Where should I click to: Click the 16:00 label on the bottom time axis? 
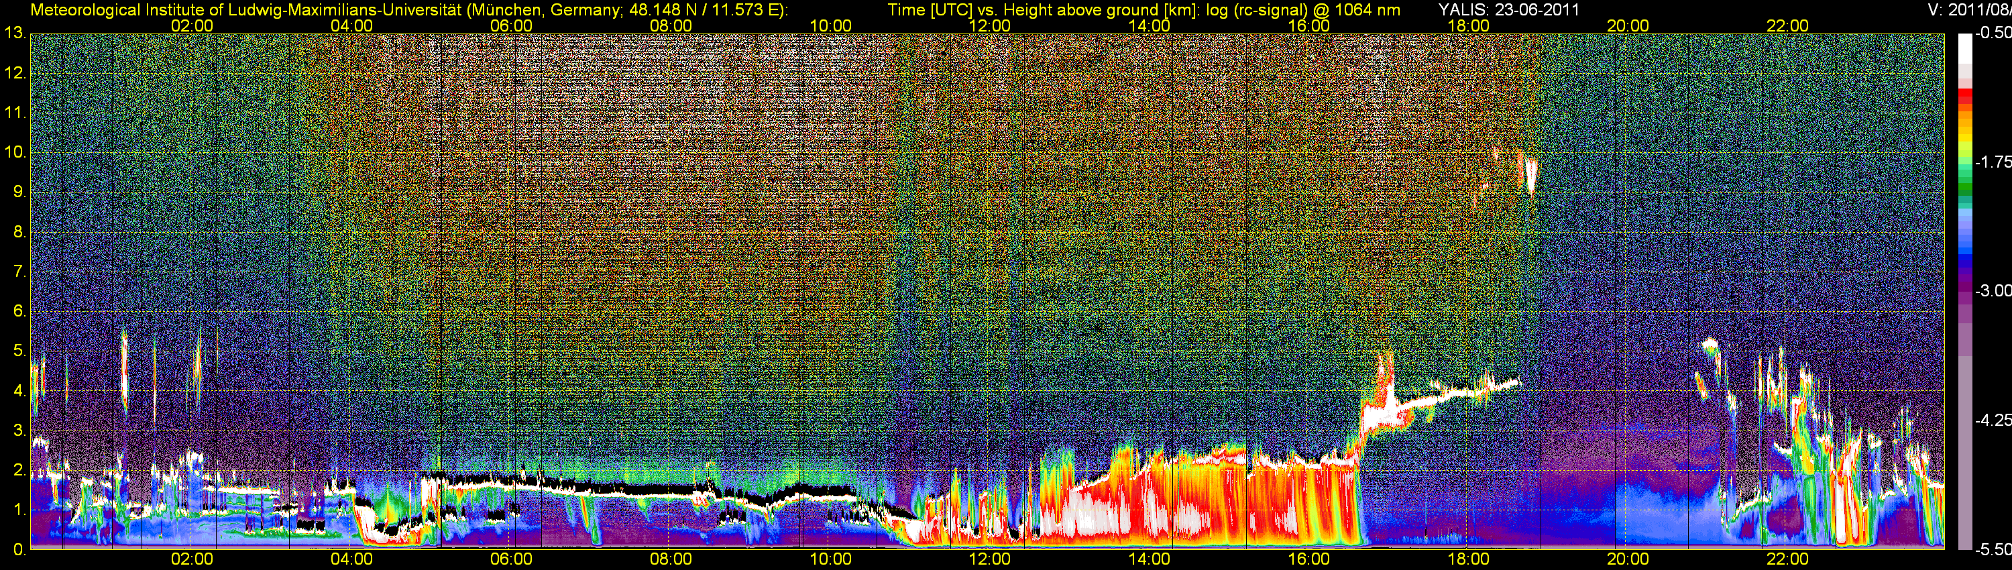tap(1308, 559)
